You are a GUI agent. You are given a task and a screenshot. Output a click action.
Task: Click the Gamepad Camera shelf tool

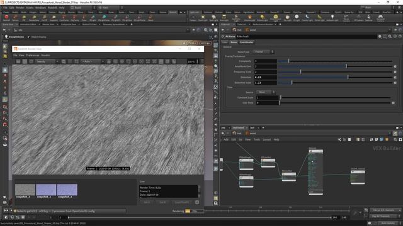tap(380, 18)
